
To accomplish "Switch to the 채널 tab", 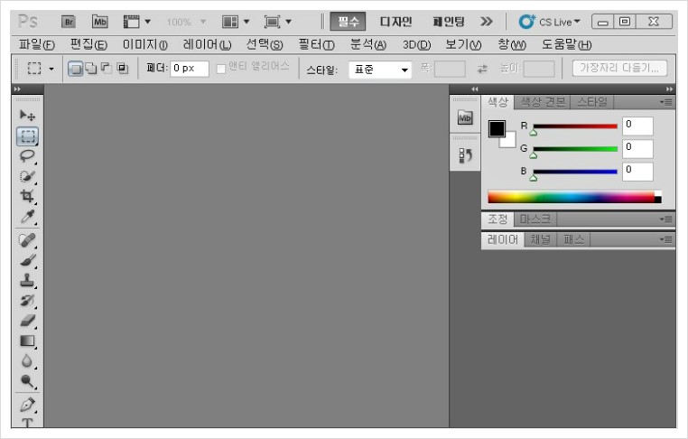I will click(x=541, y=239).
